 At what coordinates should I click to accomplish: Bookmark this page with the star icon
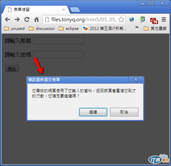[121, 20]
